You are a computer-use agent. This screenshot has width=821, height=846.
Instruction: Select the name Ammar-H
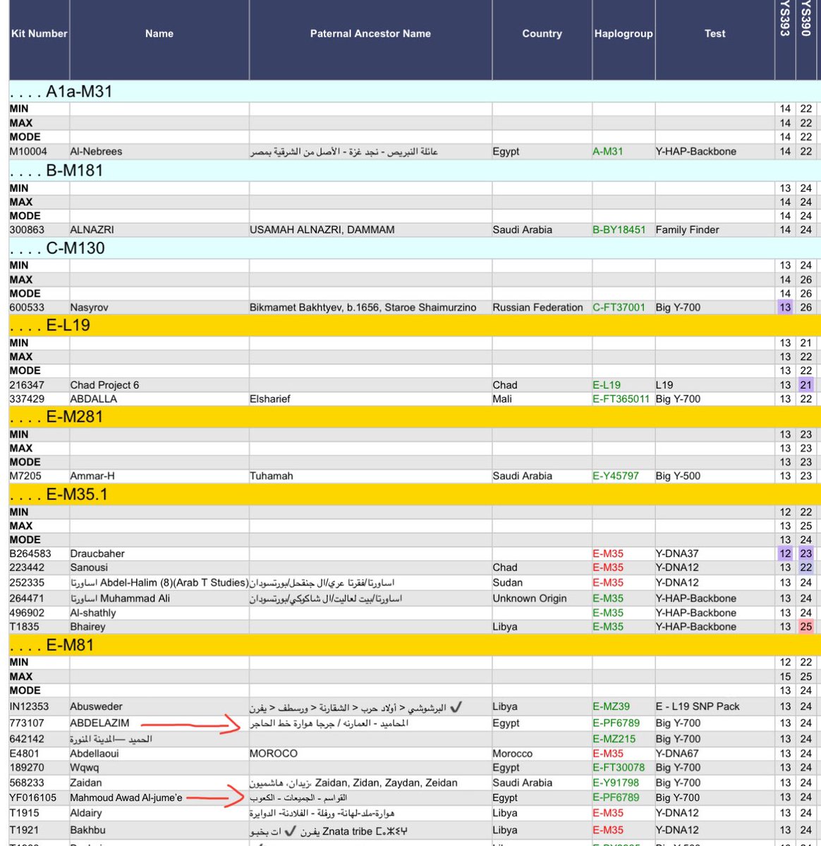click(x=92, y=476)
